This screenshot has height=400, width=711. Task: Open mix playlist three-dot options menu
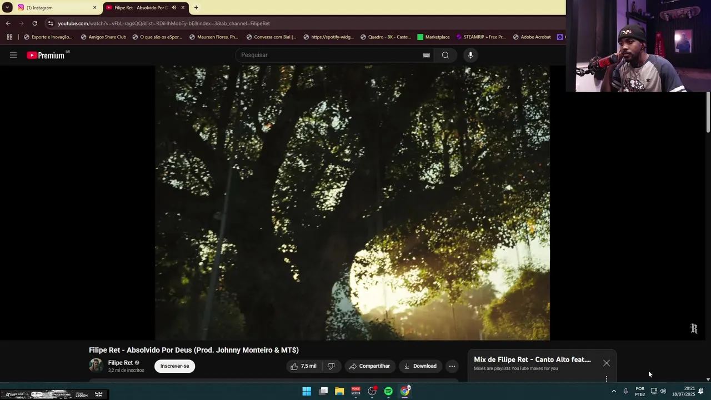click(x=607, y=379)
